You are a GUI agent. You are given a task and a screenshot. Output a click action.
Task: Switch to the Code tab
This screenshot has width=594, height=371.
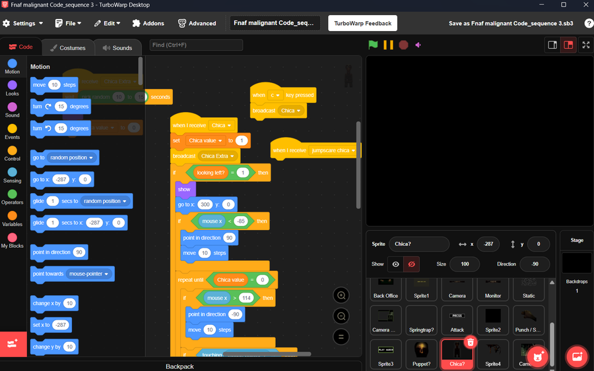click(21, 47)
